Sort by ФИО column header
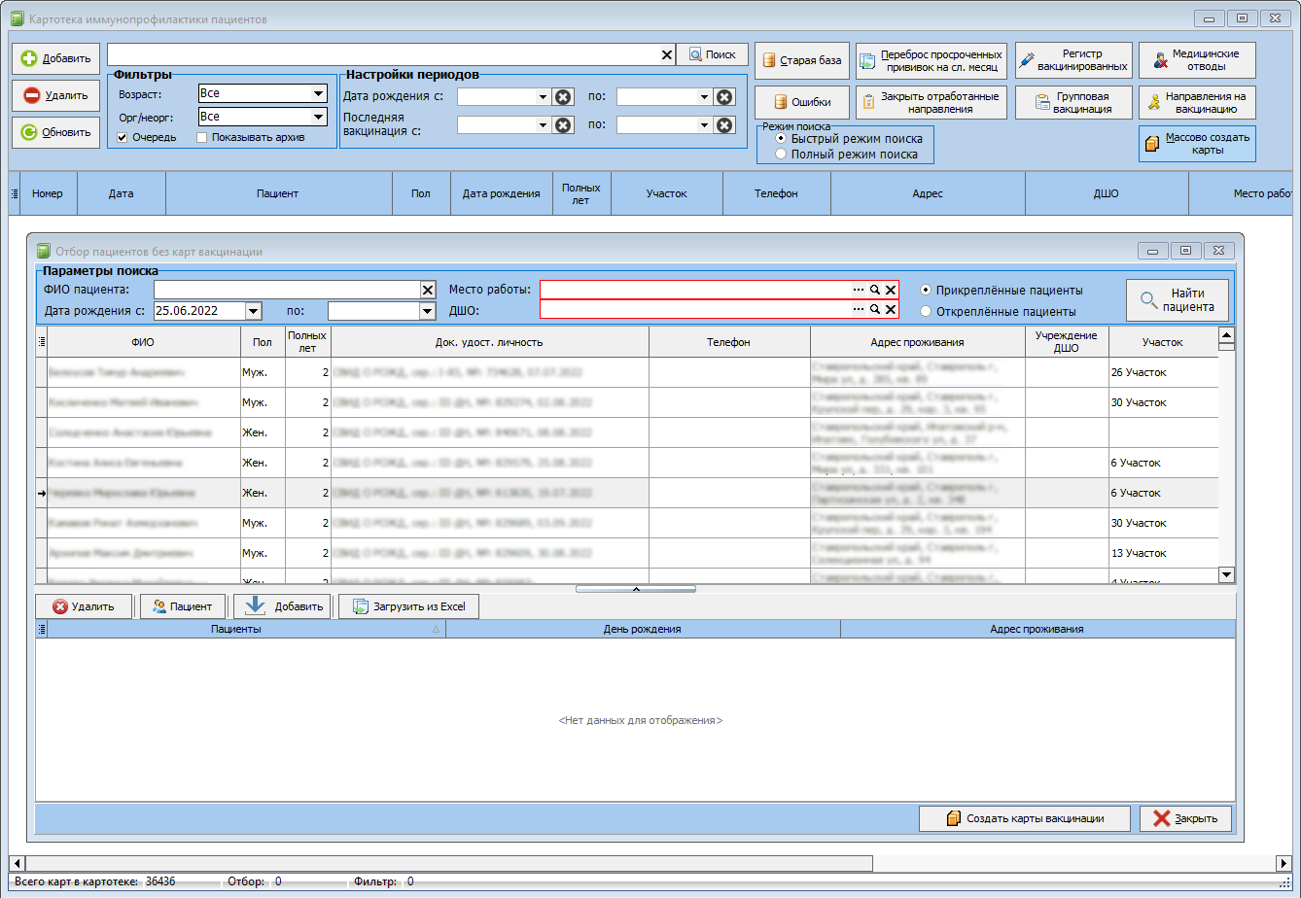The height and width of the screenshot is (898, 1301). point(144,342)
